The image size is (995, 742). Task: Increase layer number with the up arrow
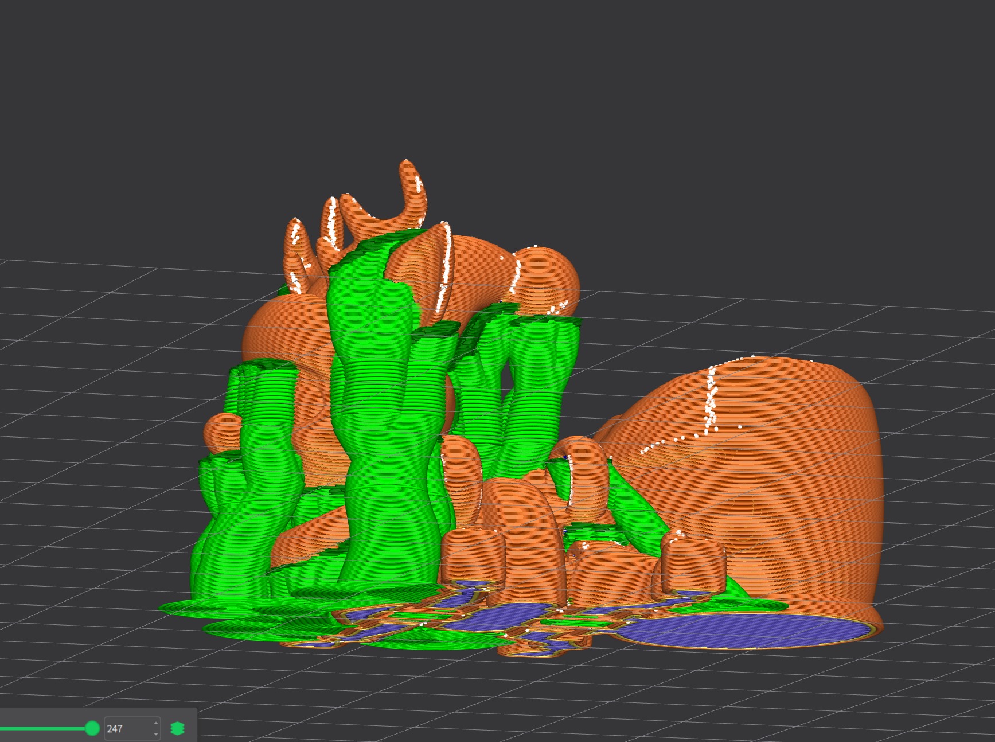click(x=156, y=723)
